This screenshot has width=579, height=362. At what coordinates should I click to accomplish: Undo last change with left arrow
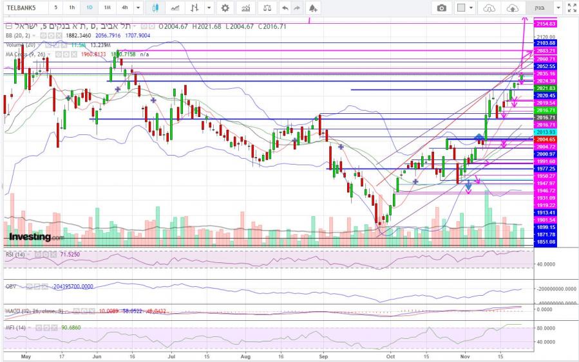tap(285, 8)
